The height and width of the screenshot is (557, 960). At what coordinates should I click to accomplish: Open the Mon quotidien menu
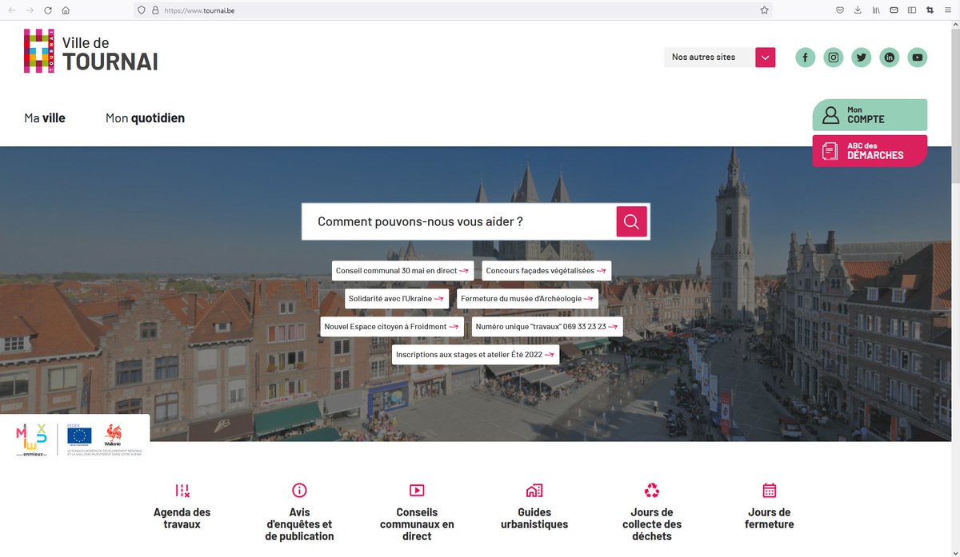[x=145, y=118]
